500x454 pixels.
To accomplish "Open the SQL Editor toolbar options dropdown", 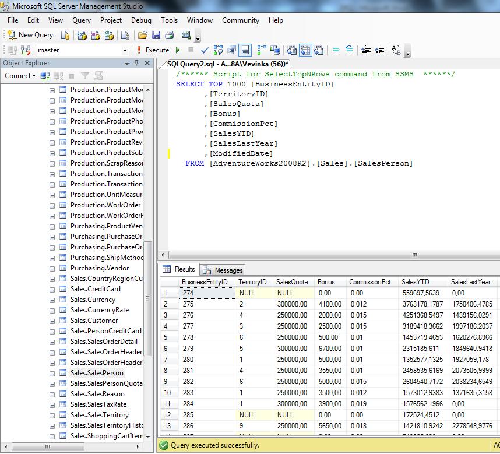I will [407, 52].
